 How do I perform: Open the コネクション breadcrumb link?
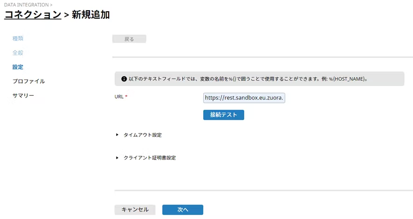tap(33, 14)
